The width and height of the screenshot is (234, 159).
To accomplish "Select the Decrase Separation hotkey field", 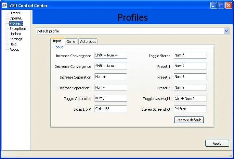I will pyautogui.click(x=111, y=88).
